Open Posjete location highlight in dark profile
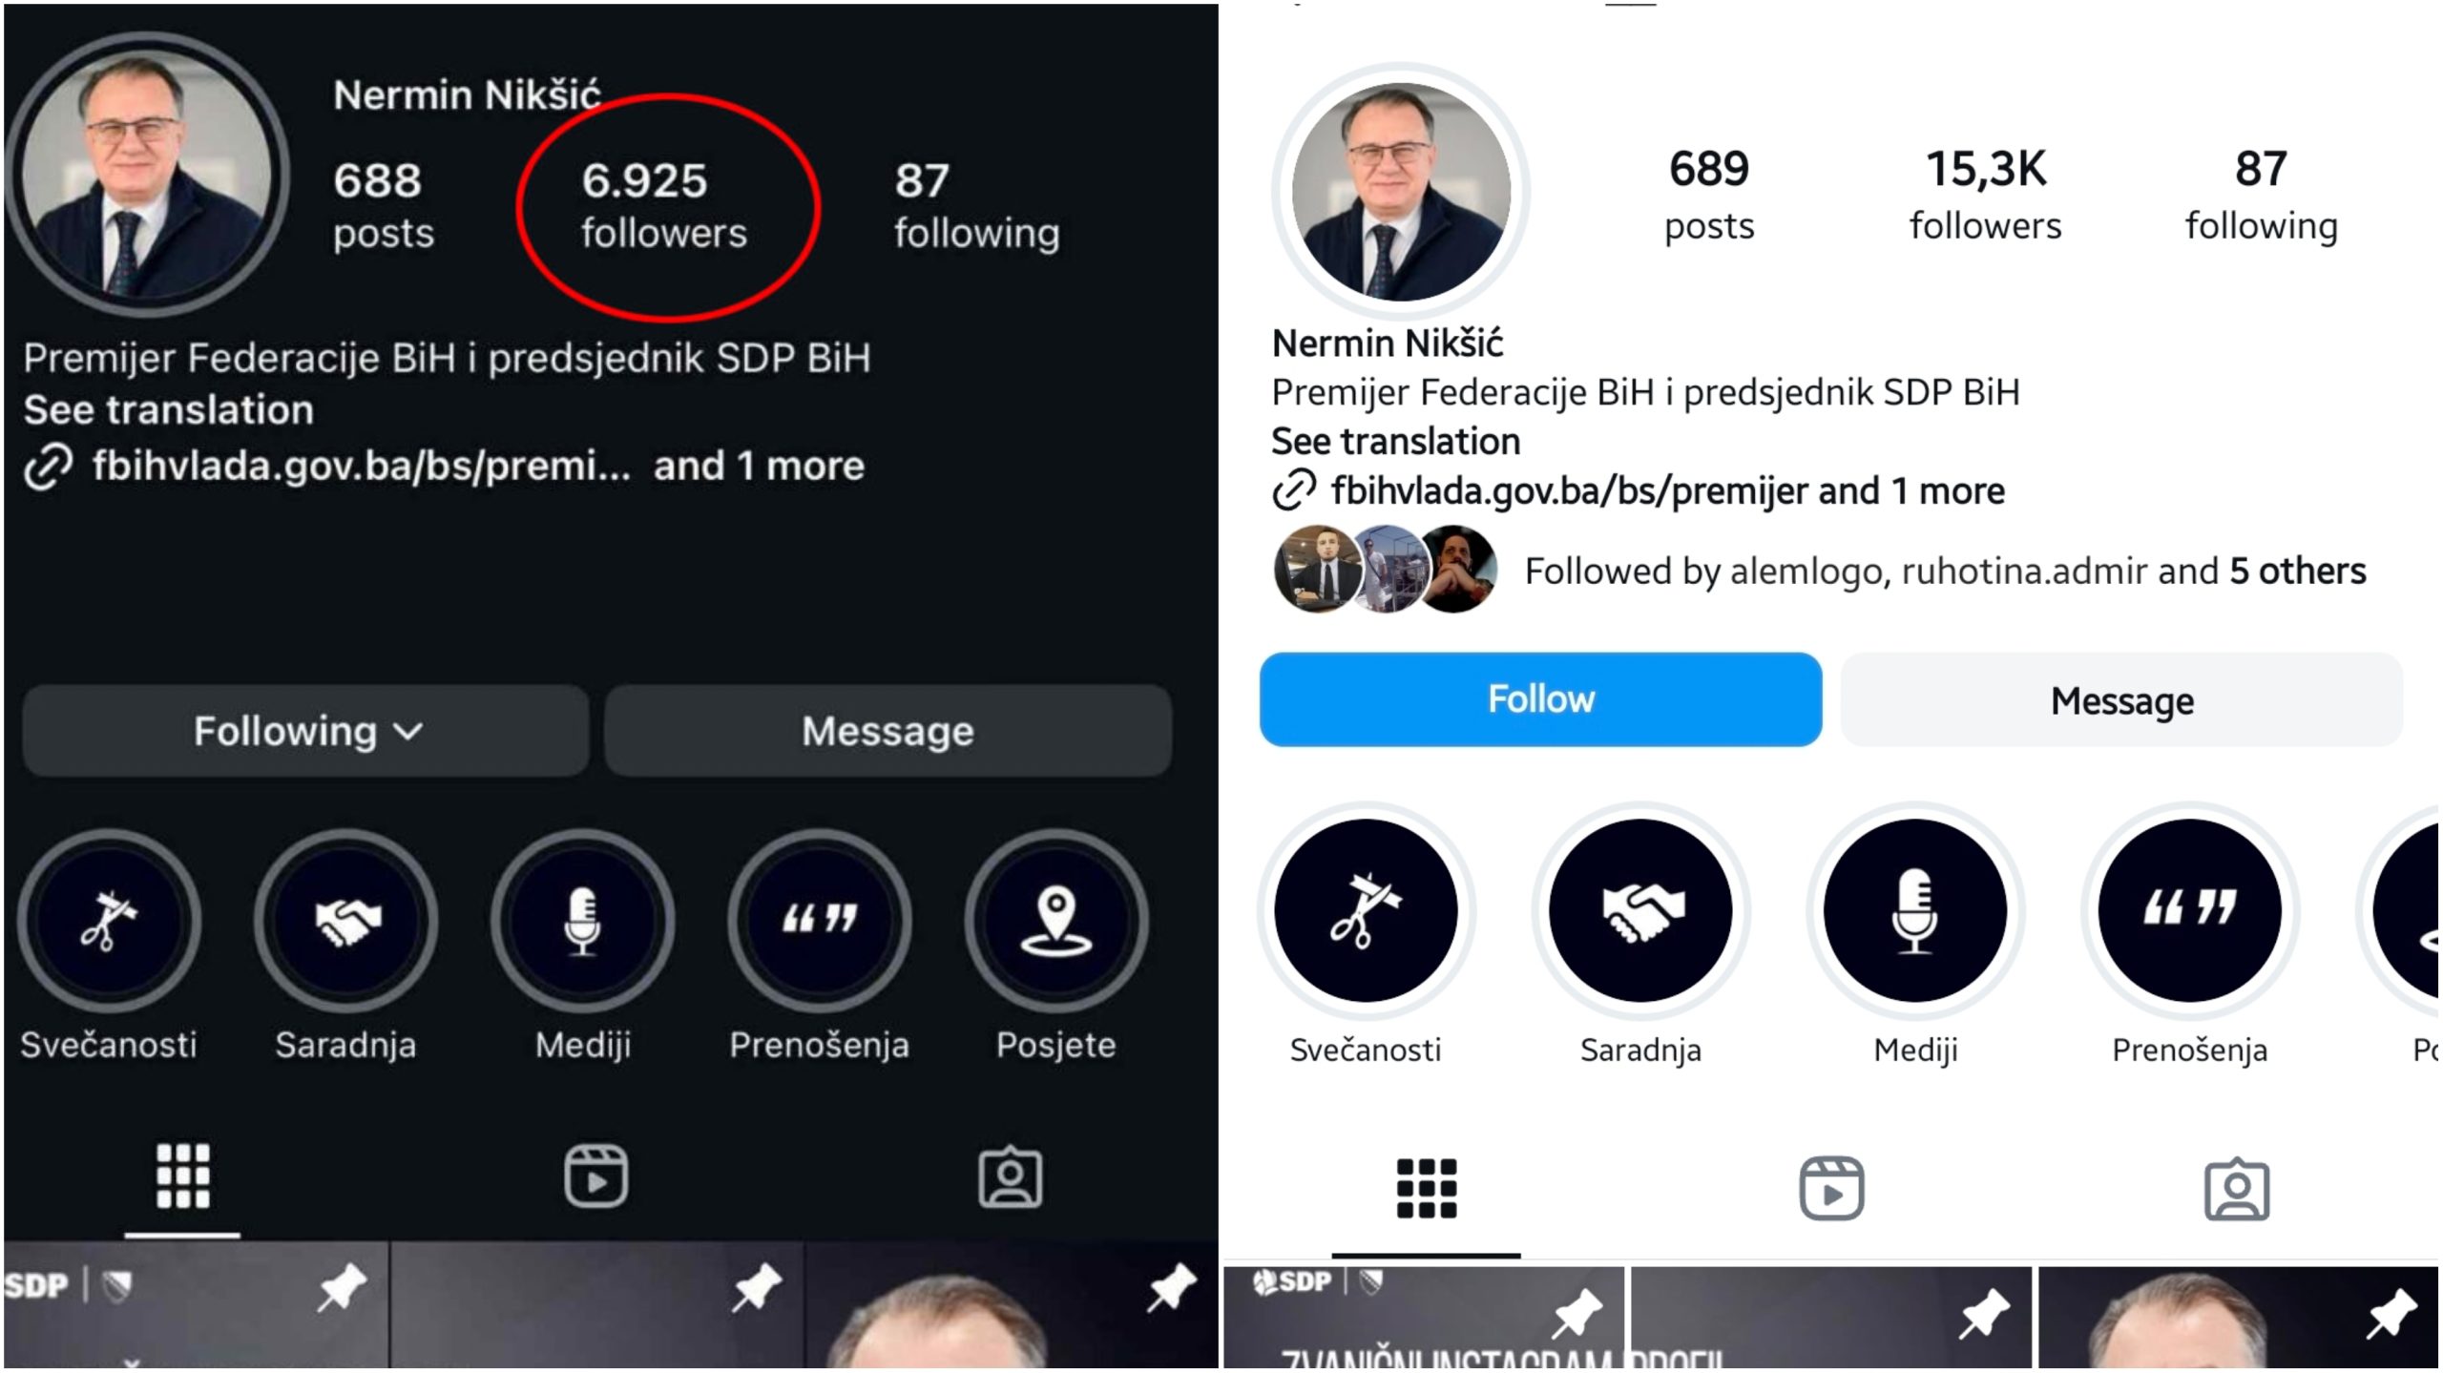The image size is (2443, 1373). [1055, 922]
